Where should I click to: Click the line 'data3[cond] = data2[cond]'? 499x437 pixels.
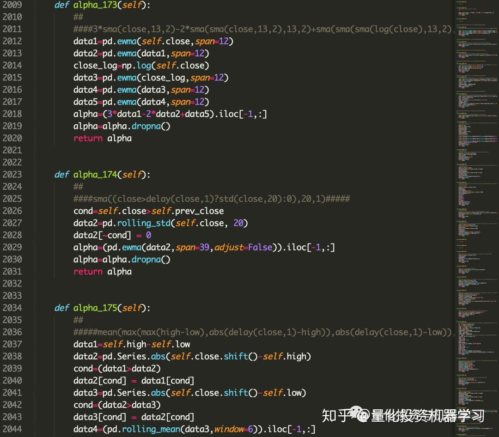point(134,417)
